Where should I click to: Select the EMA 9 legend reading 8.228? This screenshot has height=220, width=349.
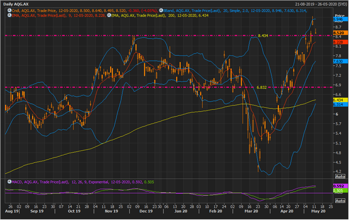[59, 15]
